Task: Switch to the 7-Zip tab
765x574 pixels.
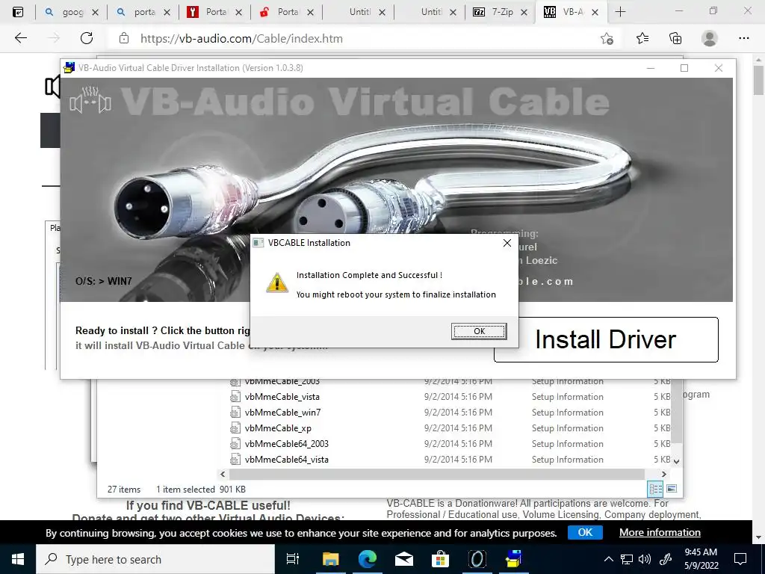Action: (500, 12)
